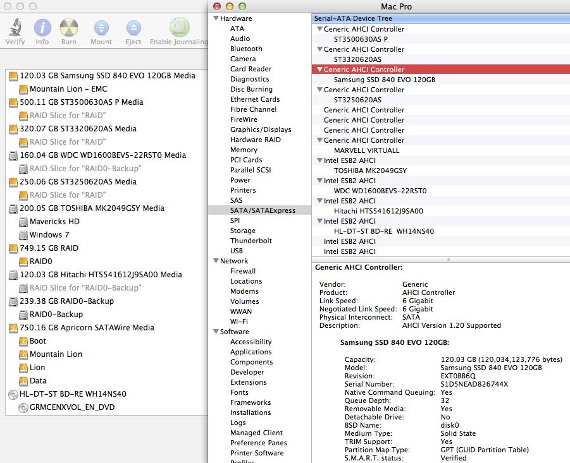Open the Info toolbar icon
This screenshot has height=463, width=570.
point(42,28)
